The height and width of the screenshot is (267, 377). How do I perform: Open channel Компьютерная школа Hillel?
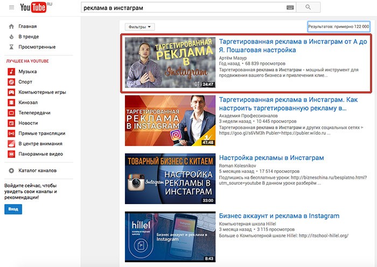tap(247, 224)
